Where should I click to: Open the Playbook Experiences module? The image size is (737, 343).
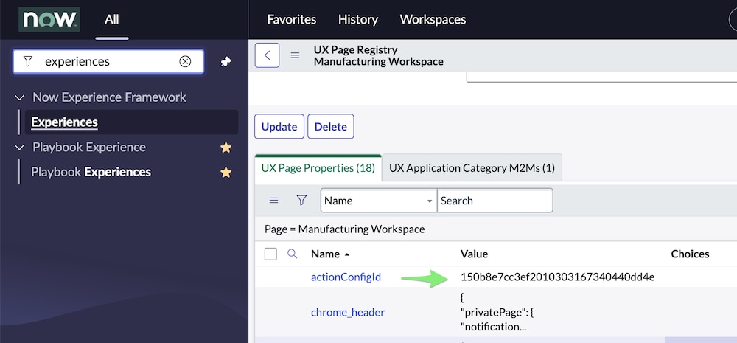(91, 172)
